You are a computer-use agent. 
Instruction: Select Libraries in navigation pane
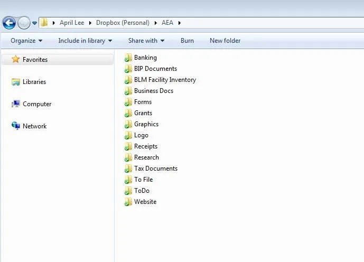click(x=34, y=82)
